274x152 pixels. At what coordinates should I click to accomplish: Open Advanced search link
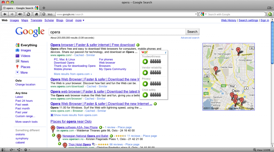pos(190,38)
